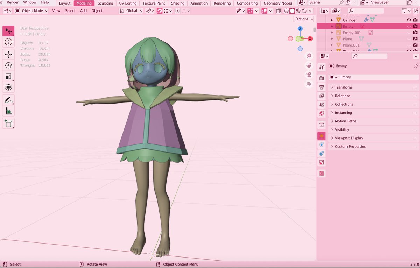
Task: Click the Options button in viewport
Action: [303, 19]
